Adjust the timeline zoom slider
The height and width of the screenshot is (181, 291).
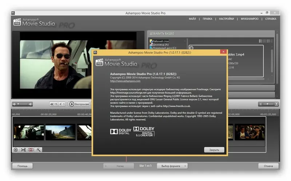[x=268, y=104]
